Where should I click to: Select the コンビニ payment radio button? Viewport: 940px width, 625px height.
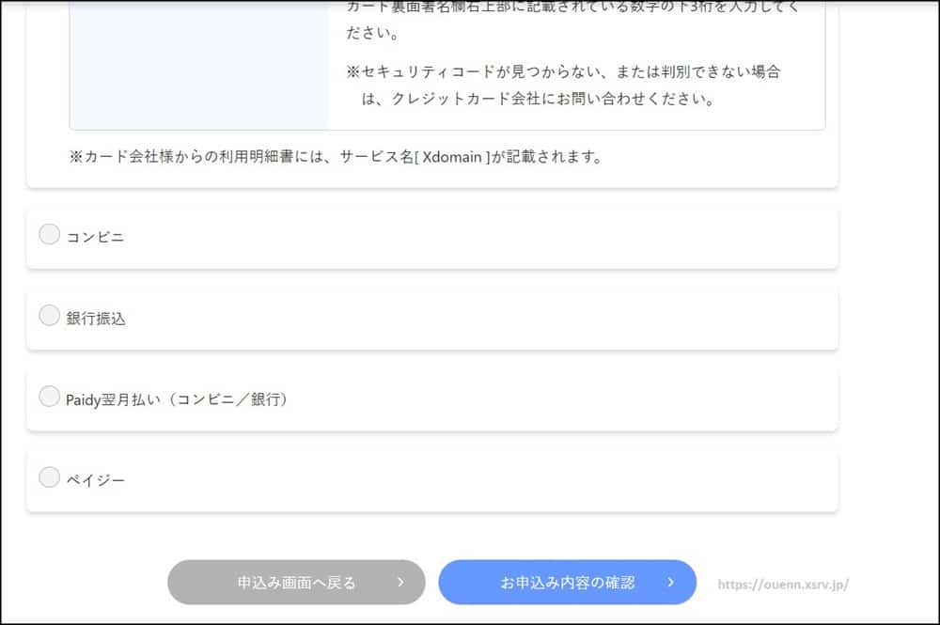[x=50, y=235]
